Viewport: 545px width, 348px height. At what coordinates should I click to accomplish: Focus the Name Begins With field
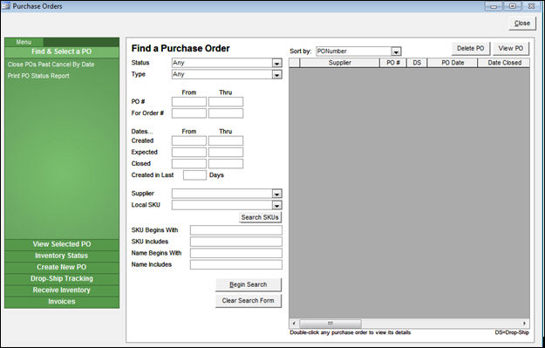[236, 253]
